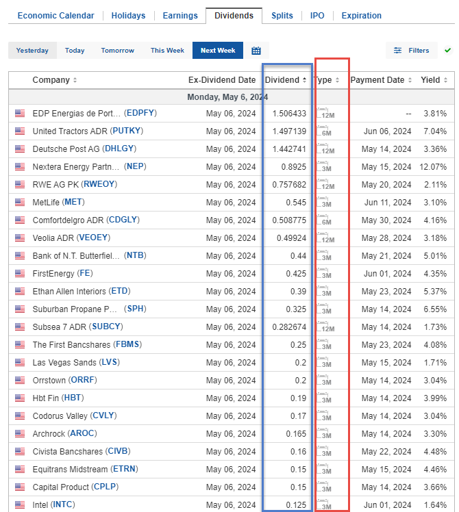Viewport: 459px width, 512px height.
Task: Click the 12M type icon for VEOEY
Action: pyautogui.click(x=325, y=238)
